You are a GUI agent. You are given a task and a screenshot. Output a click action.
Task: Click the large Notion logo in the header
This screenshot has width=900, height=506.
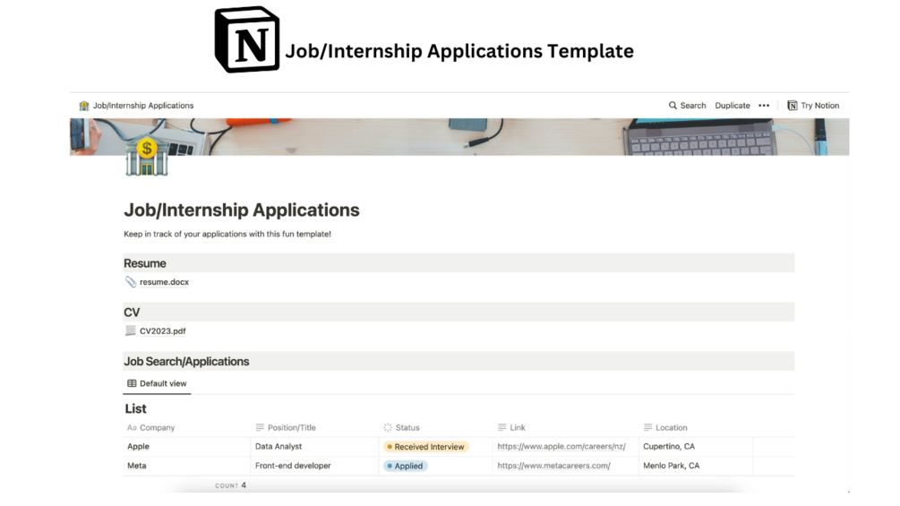tap(247, 40)
